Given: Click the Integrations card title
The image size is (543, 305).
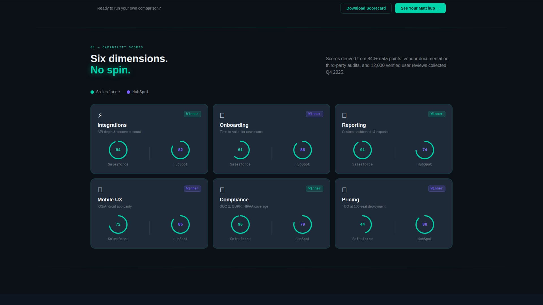Looking at the screenshot, I should point(112,125).
